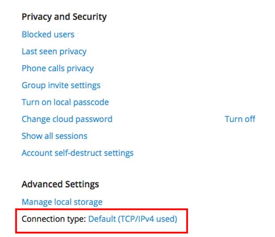Set who can see your last seen

pyautogui.click(x=54, y=51)
